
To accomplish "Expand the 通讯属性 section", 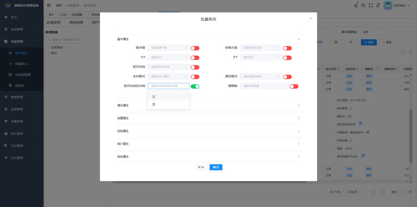I will tap(209, 105).
